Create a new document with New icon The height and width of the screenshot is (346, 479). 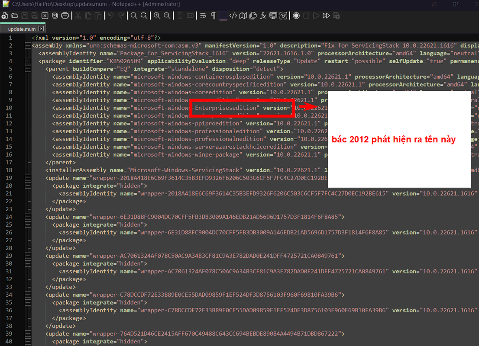point(5,16)
